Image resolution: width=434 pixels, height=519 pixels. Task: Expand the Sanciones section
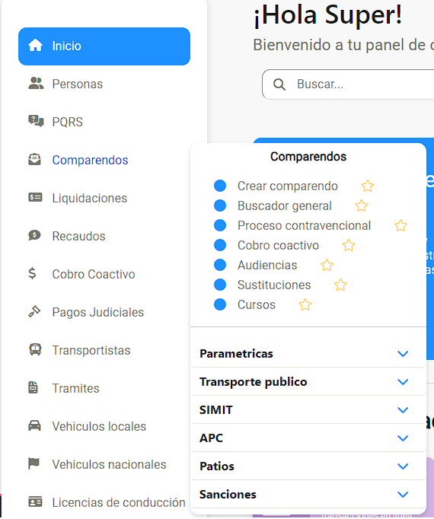tap(308, 494)
